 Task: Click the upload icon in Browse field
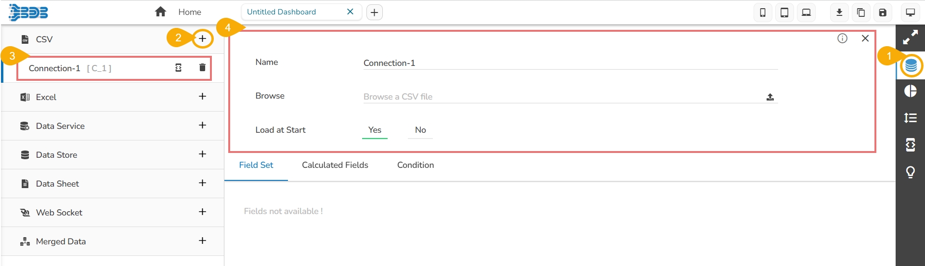click(770, 97)
